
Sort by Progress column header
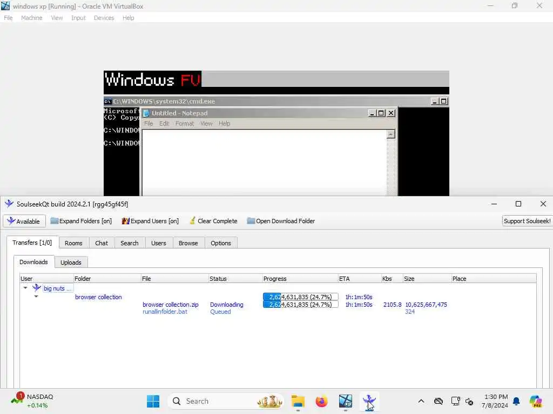(x=300, y=279)
